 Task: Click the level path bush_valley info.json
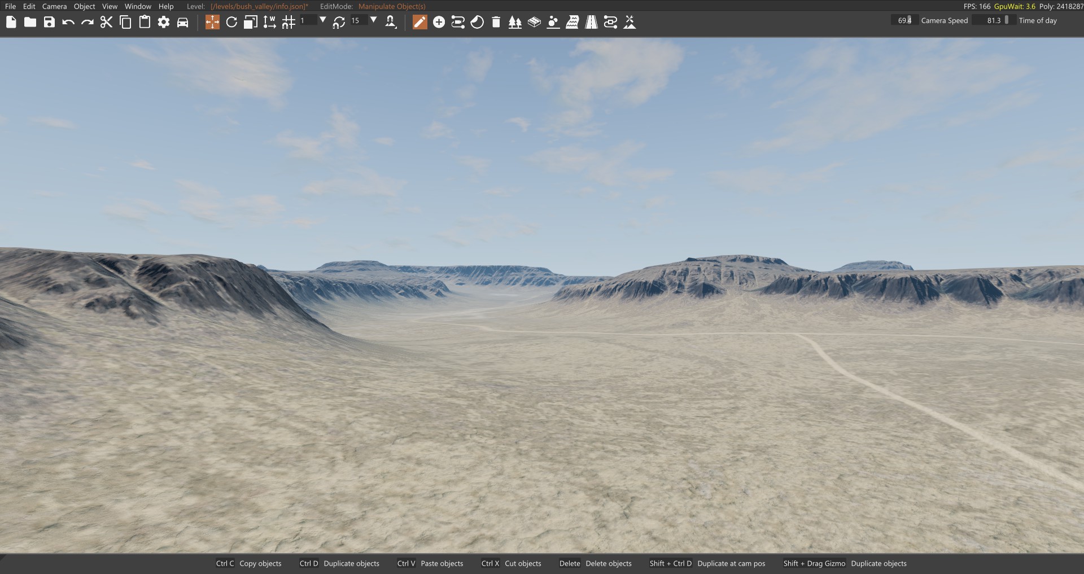pyautogui.click(x=260, y=6)
